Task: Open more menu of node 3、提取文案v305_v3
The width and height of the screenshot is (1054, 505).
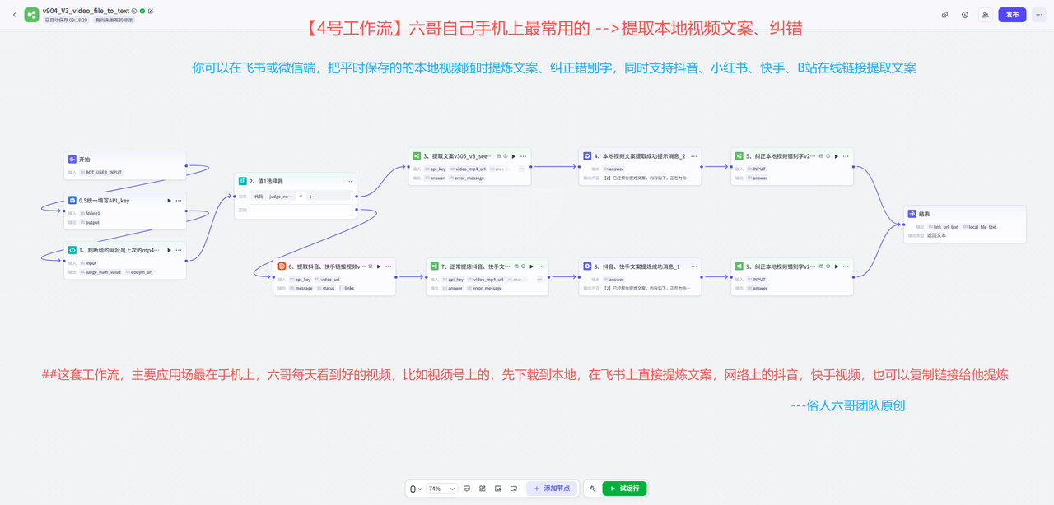Action: (x=523, y=155)
